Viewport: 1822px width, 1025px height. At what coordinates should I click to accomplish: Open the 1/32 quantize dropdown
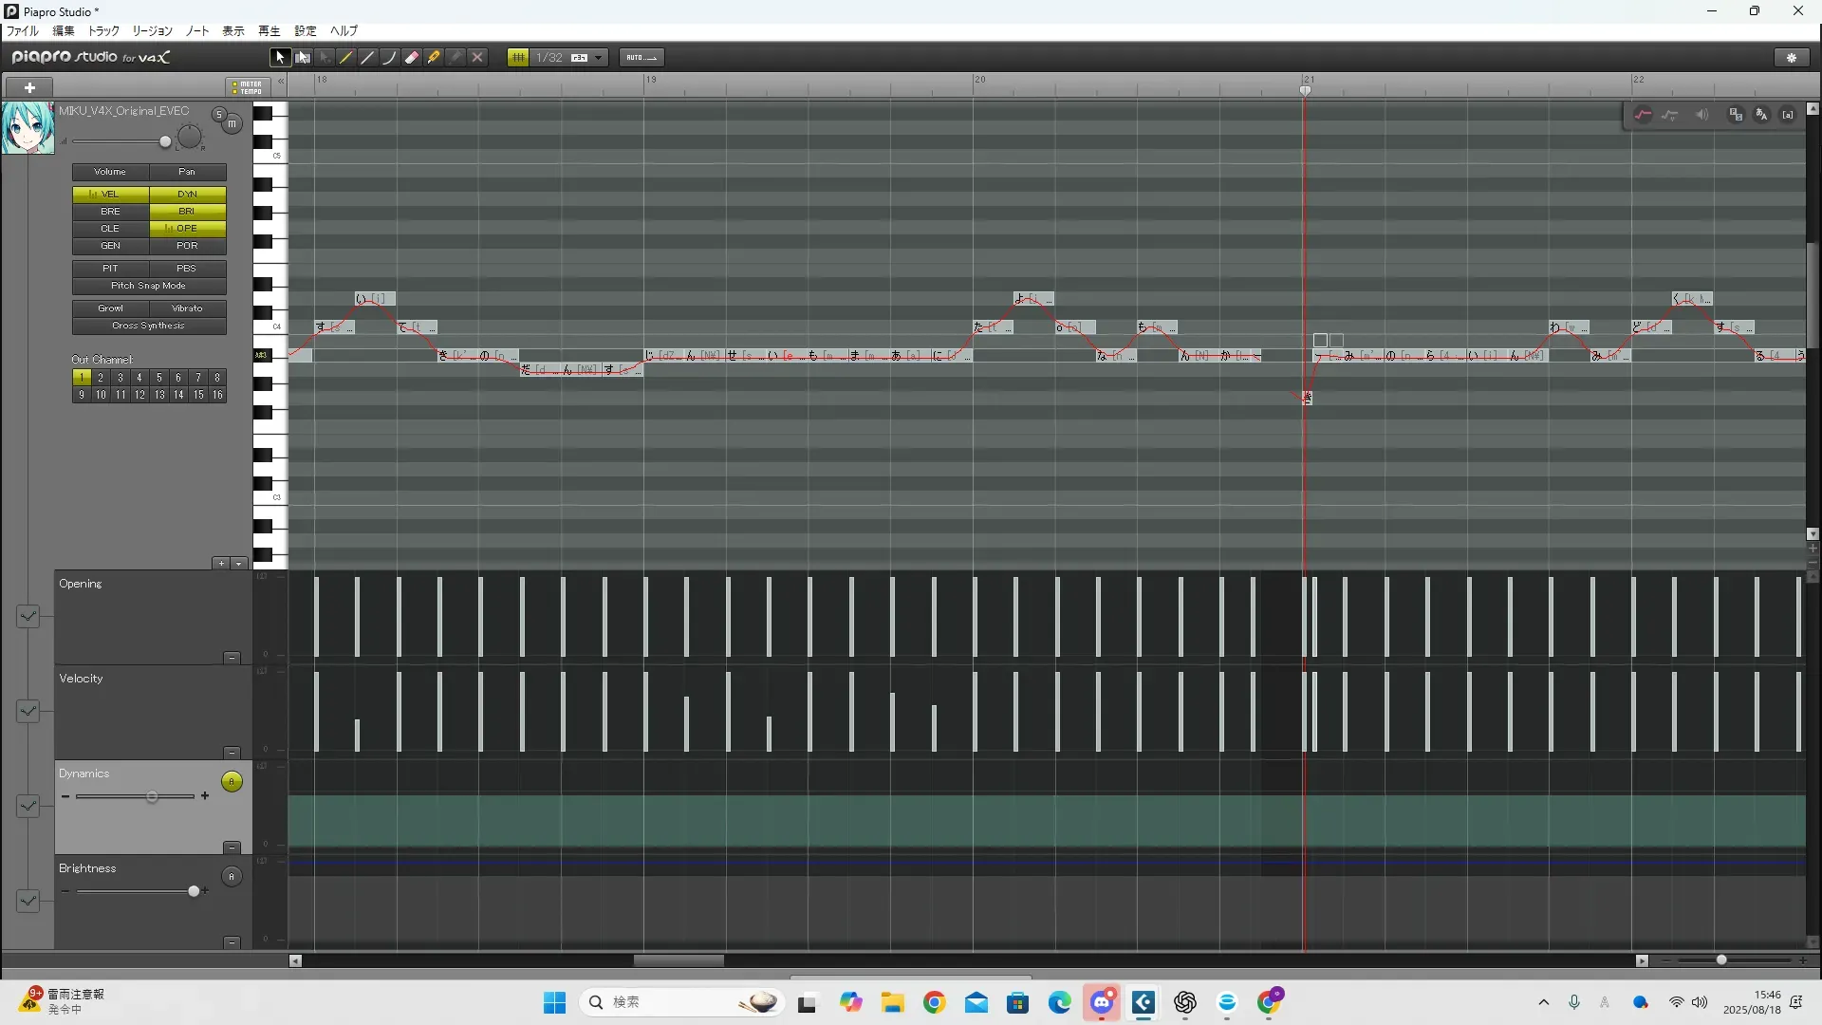click(598, 58)
